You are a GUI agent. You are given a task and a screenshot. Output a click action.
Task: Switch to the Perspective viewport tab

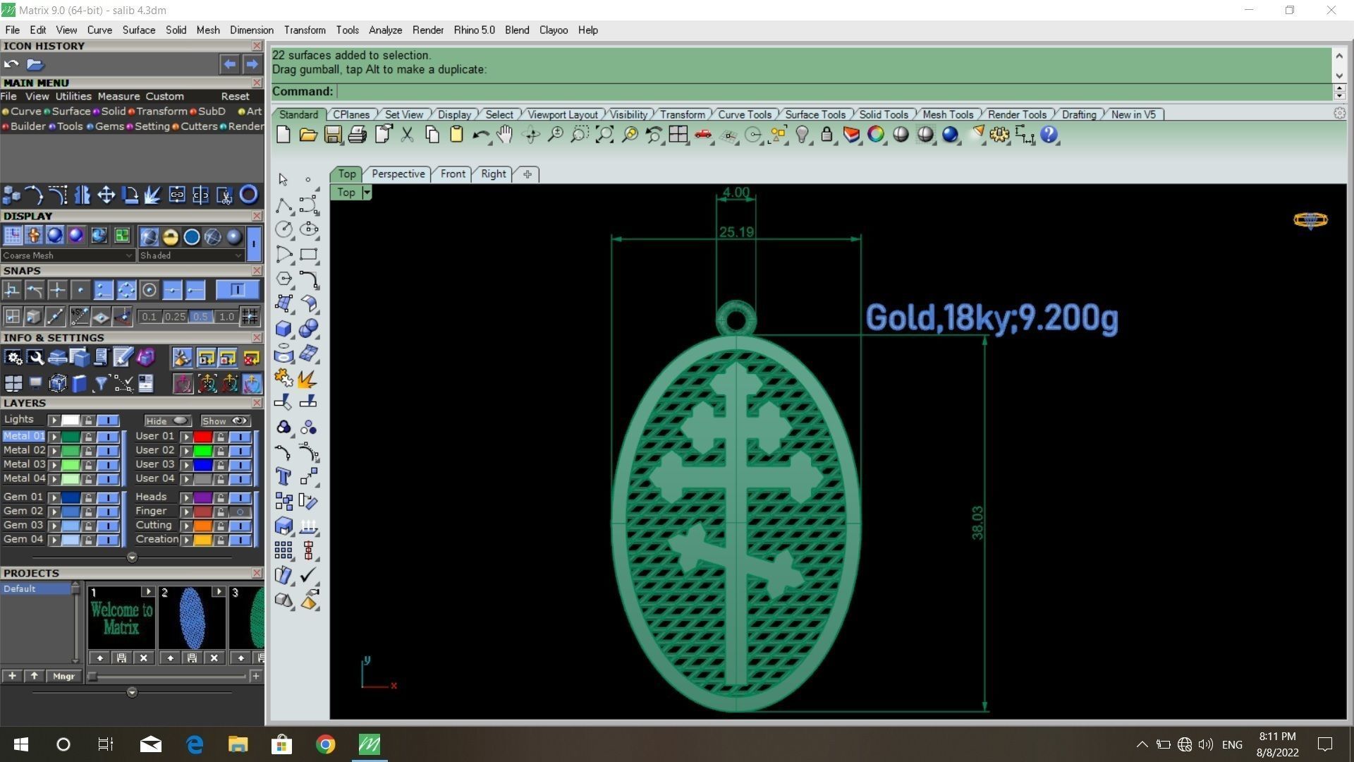point(398,174)
